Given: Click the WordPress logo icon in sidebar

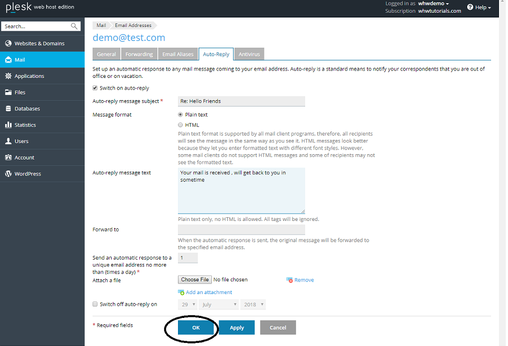Looking at the screenshot, I should [x=8, y=174].
